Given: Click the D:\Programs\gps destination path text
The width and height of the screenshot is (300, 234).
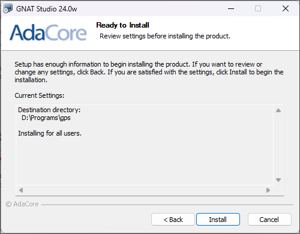Looking at the screenshot, I should pos(46,118).
